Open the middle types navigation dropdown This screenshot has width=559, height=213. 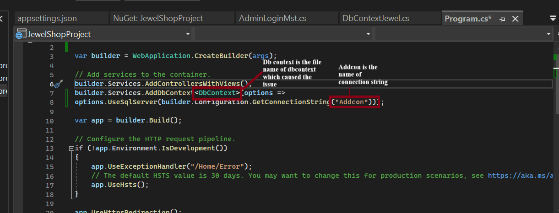[368, 34]
